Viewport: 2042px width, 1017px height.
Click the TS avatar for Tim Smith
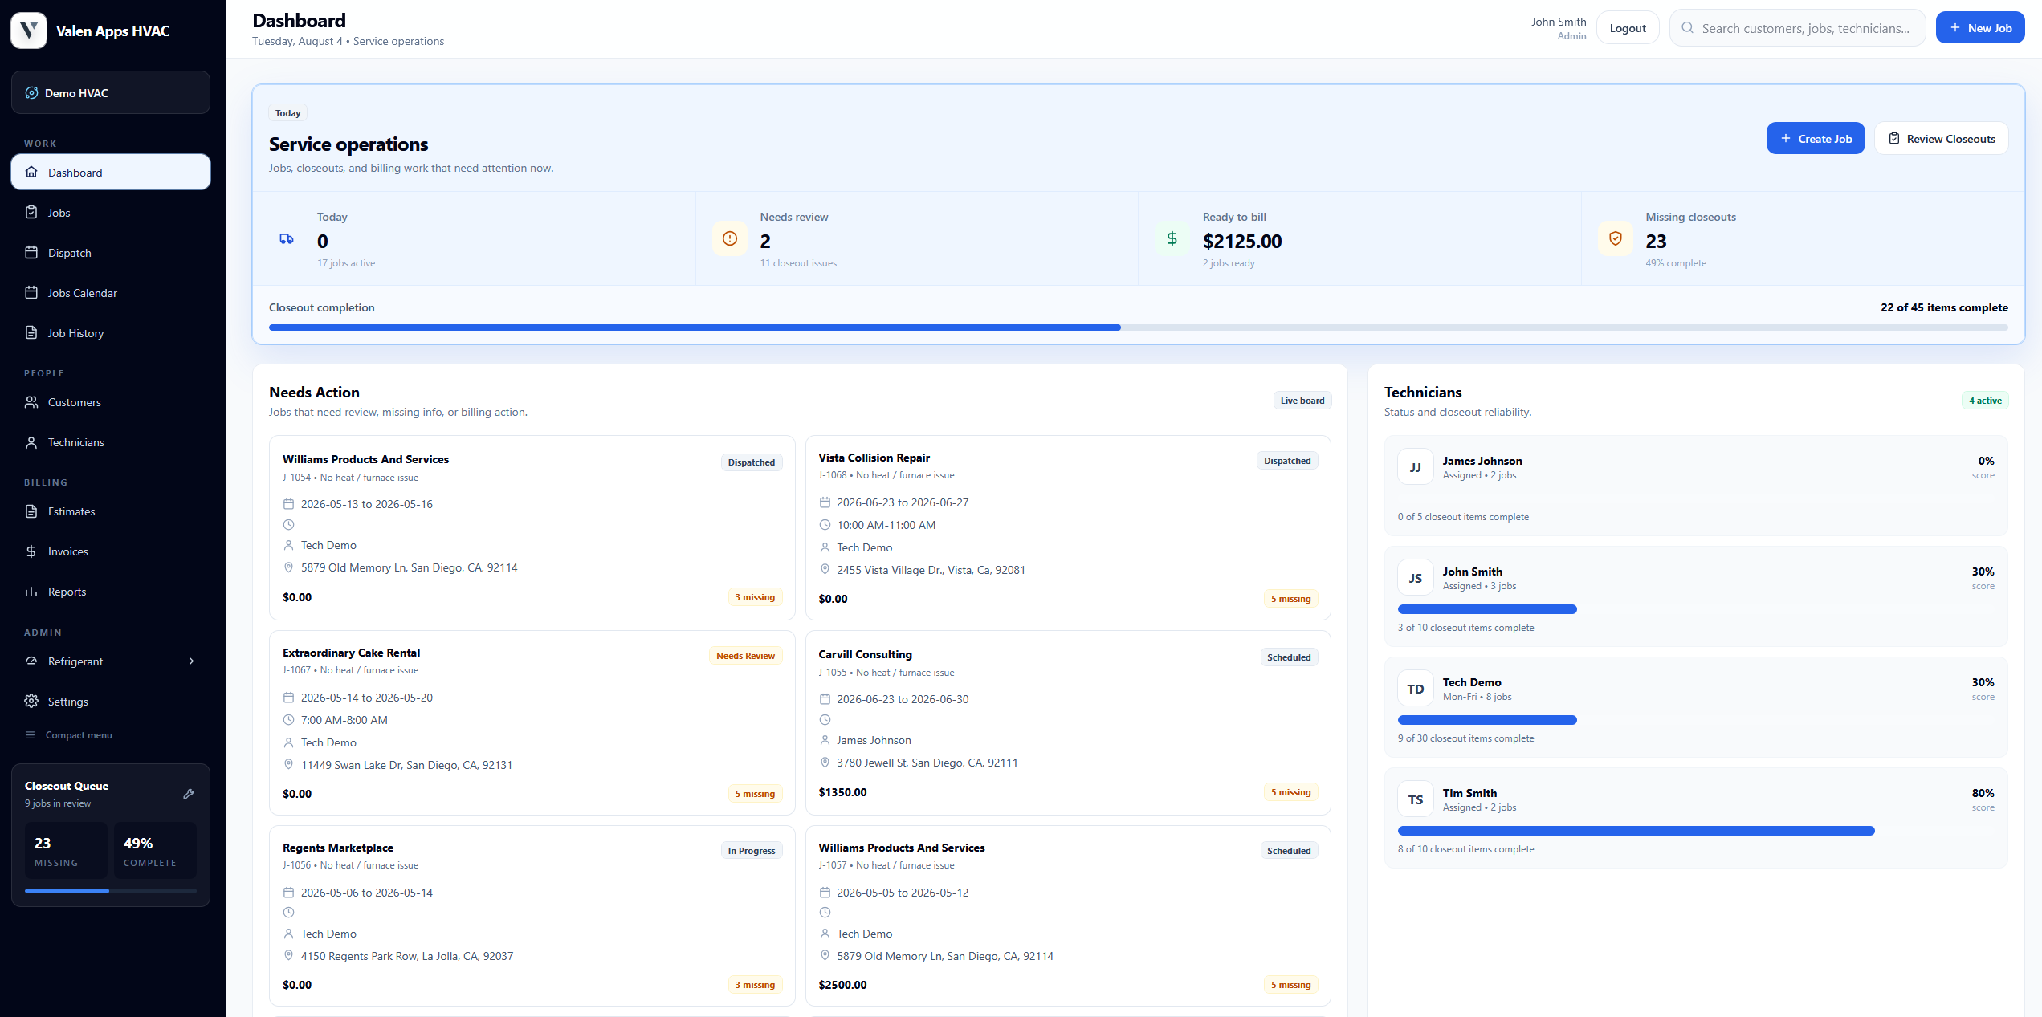click(1416, 799)
